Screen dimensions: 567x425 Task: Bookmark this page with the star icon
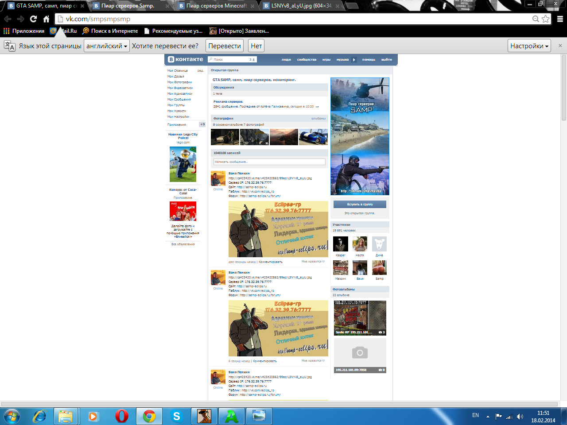pyautogui.click(x=546, y=19)
